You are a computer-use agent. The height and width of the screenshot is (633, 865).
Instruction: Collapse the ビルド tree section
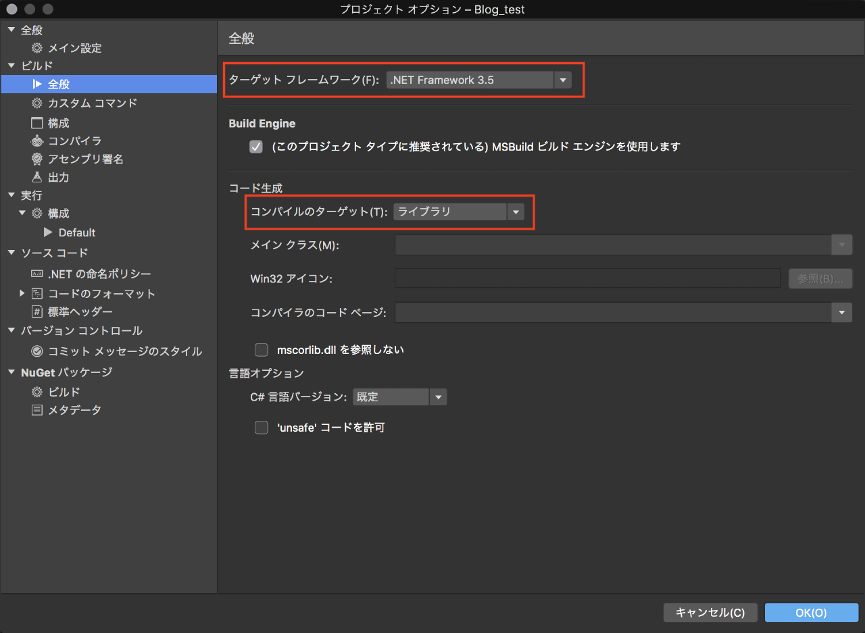pos(11,66)
